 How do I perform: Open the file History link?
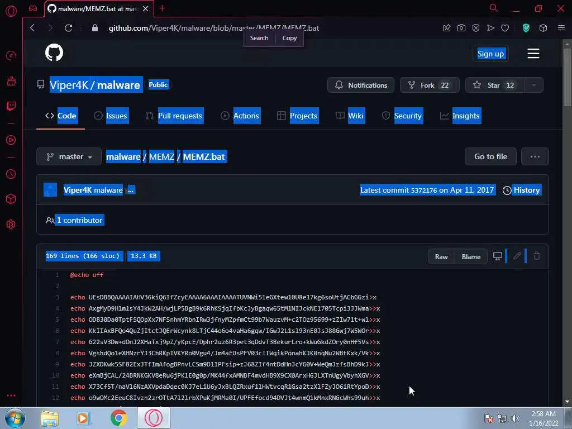coord(522,190)
